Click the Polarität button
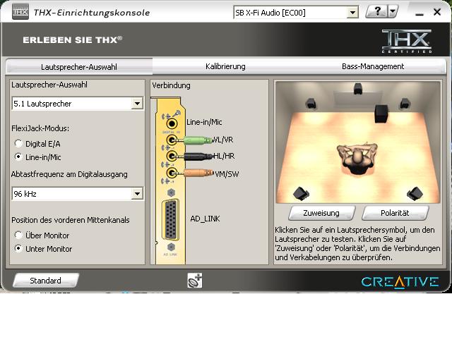 pos(395,213)
